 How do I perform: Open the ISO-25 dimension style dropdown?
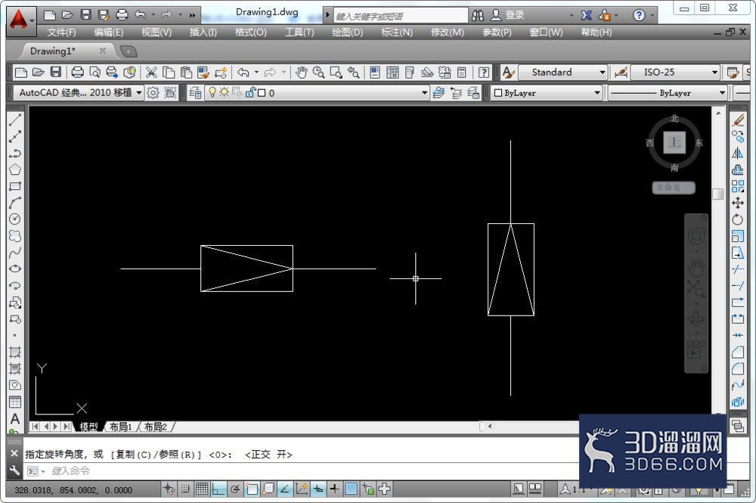coord(675,73)
